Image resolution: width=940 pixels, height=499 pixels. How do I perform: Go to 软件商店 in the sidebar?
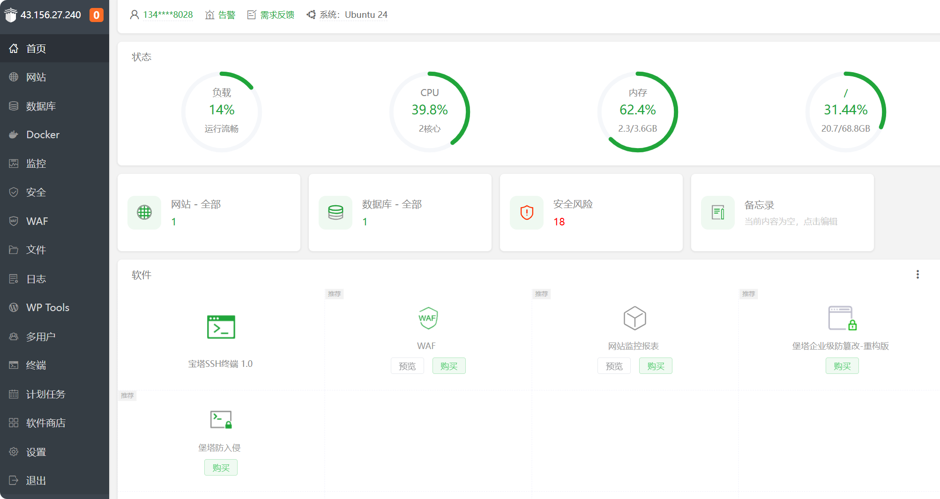click(45, 423)
